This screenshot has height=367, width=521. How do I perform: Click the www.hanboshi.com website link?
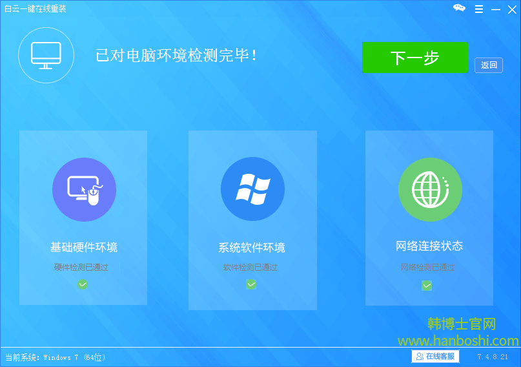tap(458, 341)
